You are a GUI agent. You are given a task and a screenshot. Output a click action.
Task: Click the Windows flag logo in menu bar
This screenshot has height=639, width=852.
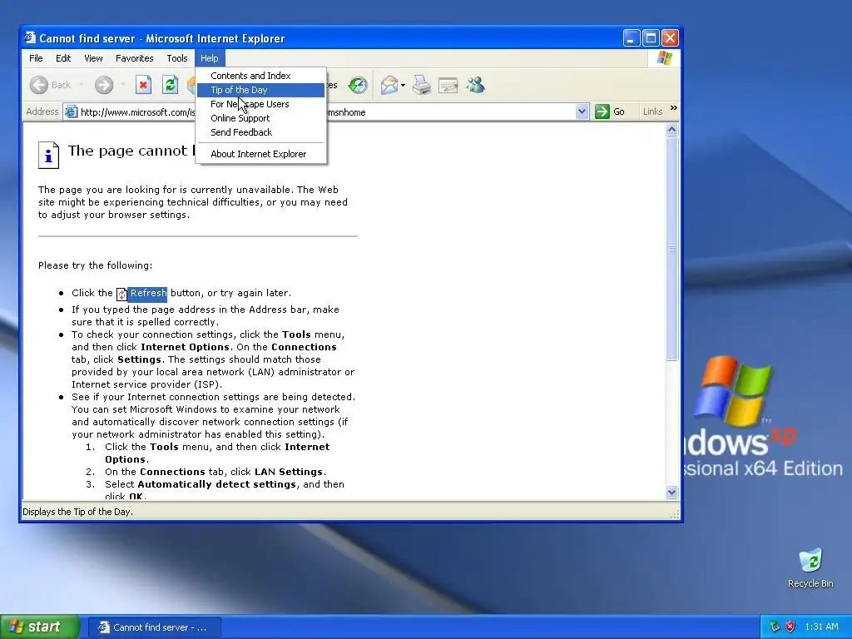point(665,58)
